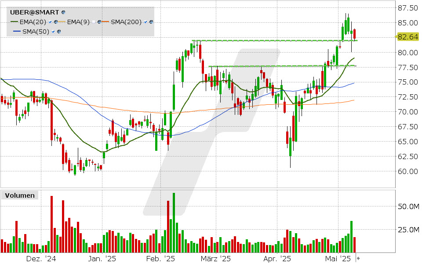Viewport: 422px width, 263px height.
Task: Open settings icon beside UBER@SMART
Action: pos(63,12)
